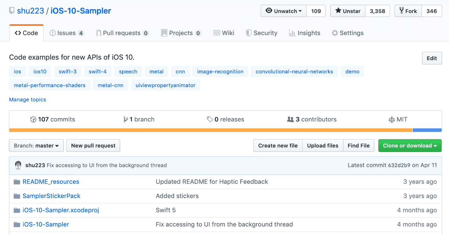Image resolution: width=449 pixels, height=235 pixels.
Task: Open the MIT license link
Action: point(398,120)
